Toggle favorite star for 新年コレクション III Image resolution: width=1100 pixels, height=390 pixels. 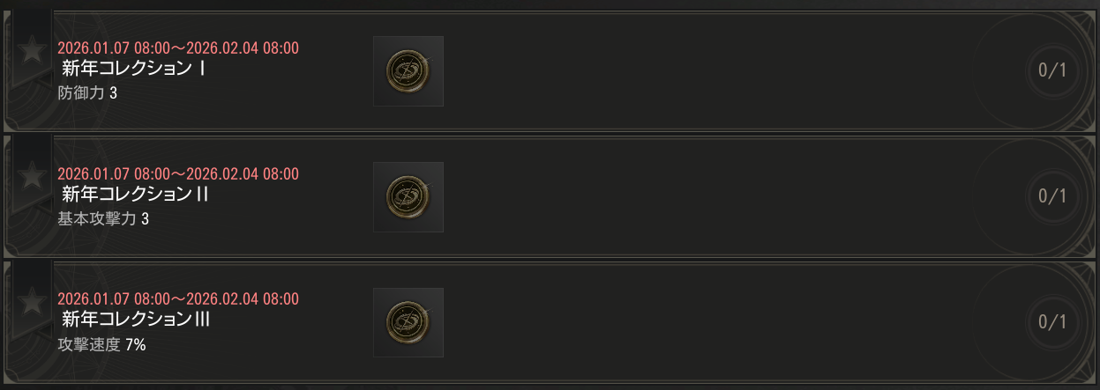click(32, 303)
